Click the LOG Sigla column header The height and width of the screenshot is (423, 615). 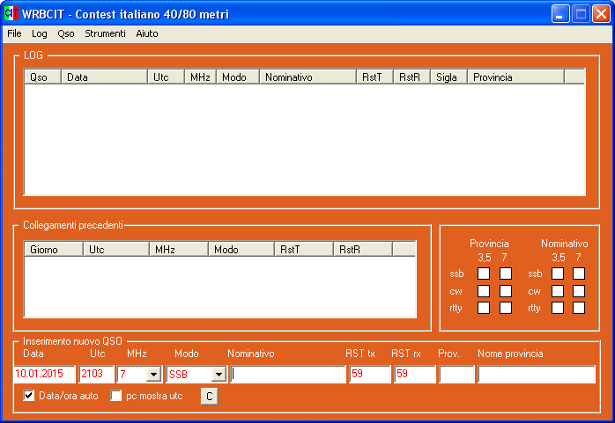tap(448, 77)
